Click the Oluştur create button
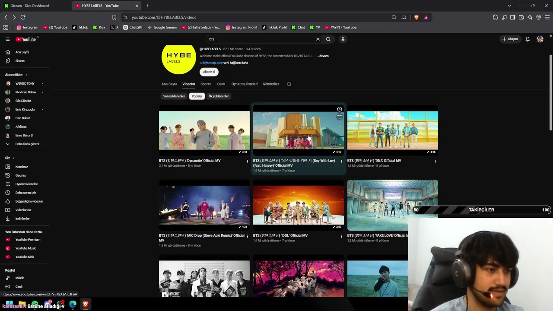Viewport: 553px width, 311px height. tap(510, 39)
